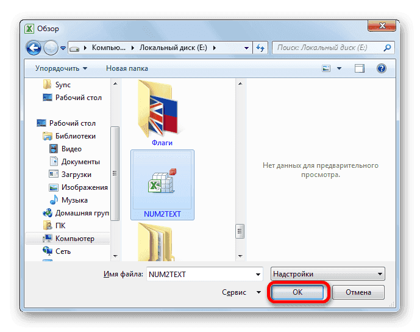Click navigation pane scrollbar thumb
The width and height of the screenshot is (420, 332).
pyautogui.click(x=115, y=173)
